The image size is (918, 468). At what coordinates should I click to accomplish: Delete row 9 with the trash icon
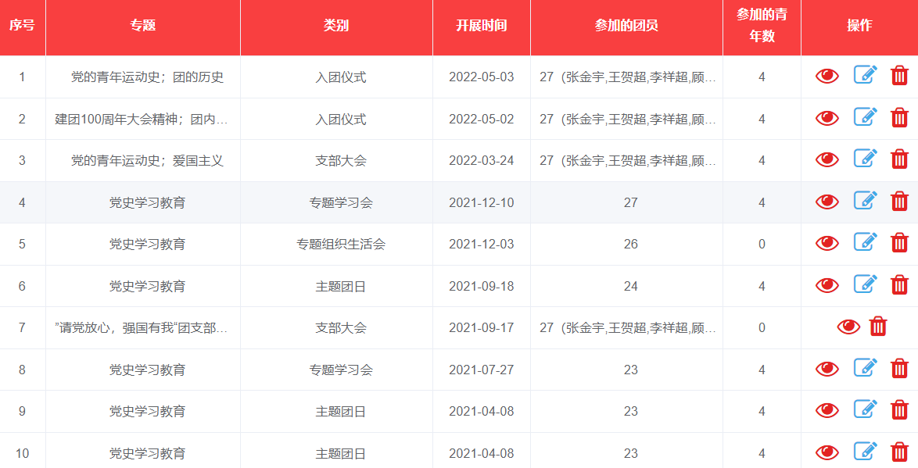[x=899, y=410]
